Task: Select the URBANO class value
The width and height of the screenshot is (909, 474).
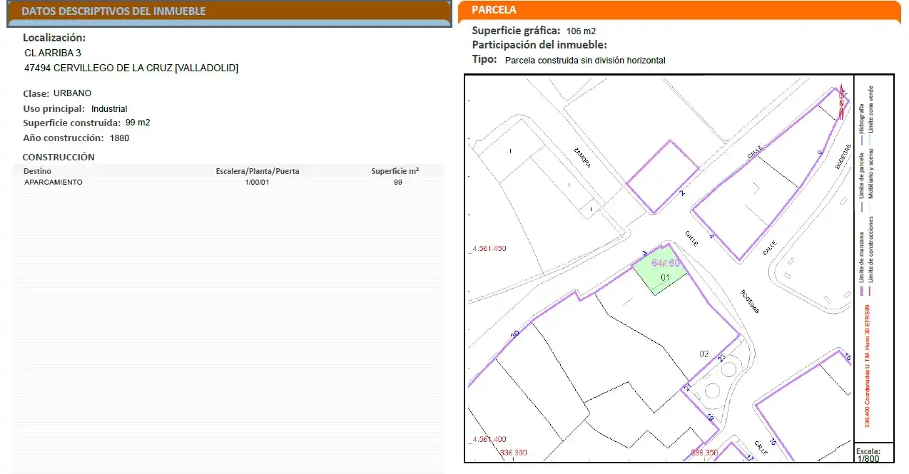Action: [72, 93]
